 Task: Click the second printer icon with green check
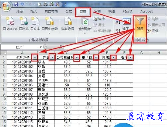51,4
